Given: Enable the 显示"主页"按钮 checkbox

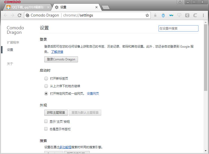Looking at the screenshot, I should (46, 121).
